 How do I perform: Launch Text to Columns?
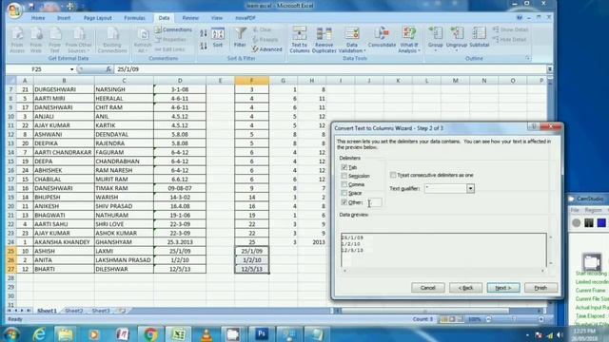300,40
